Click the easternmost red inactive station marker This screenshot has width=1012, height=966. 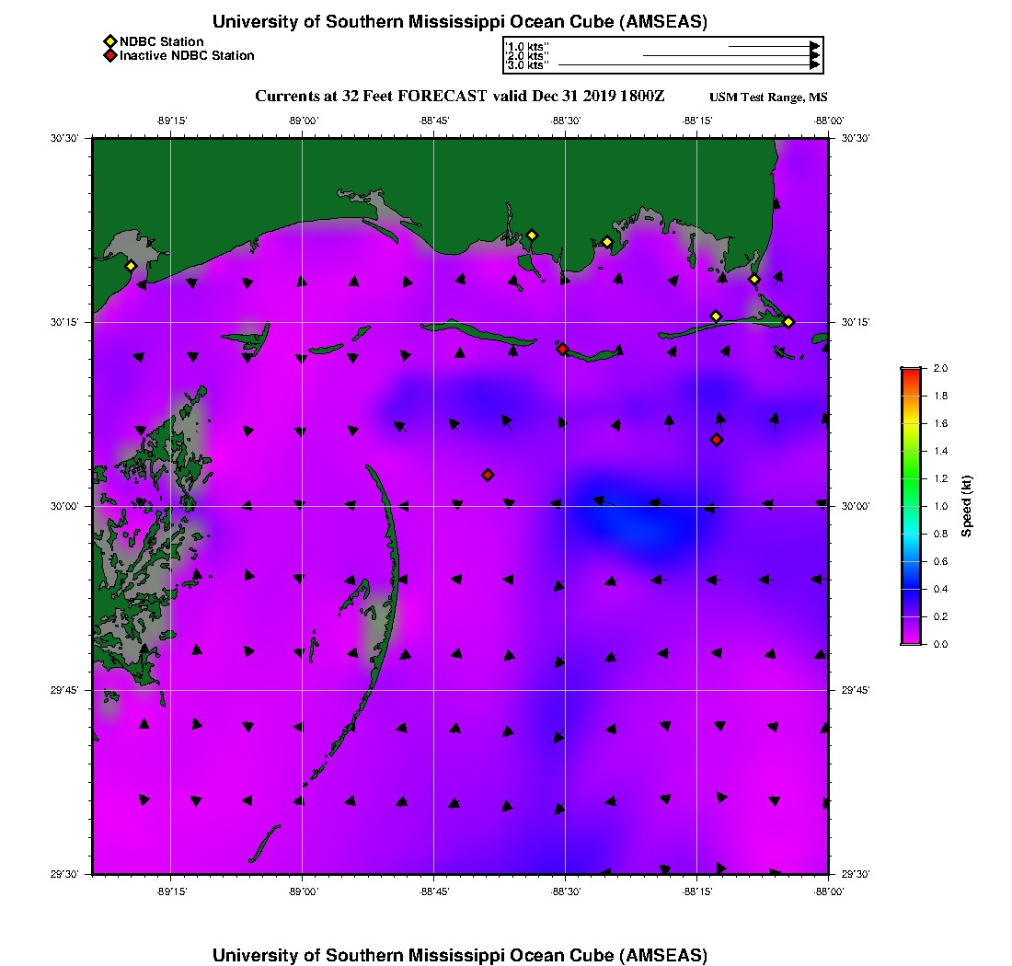point(717,440)
